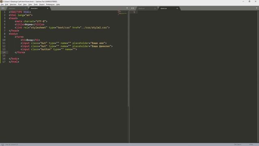Restore down the Sublime Text window
Viewport: 259px width, 146px height.
(249, 1)
